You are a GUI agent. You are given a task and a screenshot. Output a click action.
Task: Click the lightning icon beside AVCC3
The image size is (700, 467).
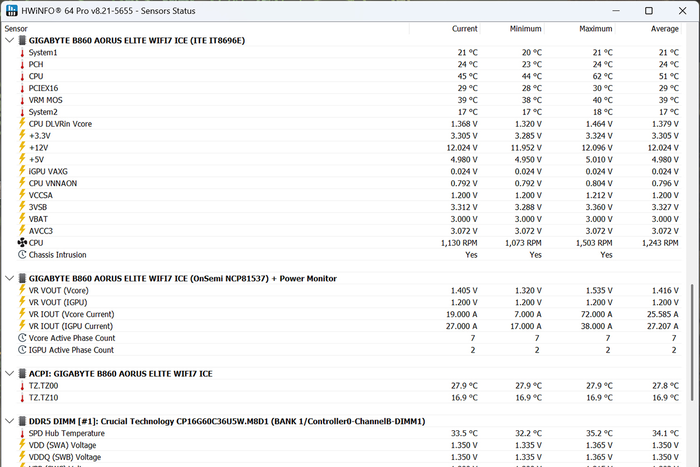pos(22,231)
